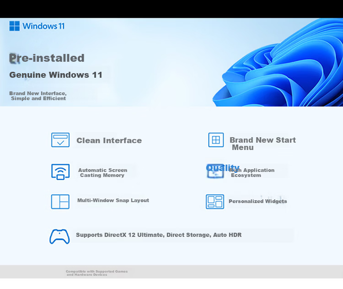Click the "Supports DirectX 12 Ultimate" text
Image resolution: width=343 pixels, height=289 pixels.
[x=120, y=235]
